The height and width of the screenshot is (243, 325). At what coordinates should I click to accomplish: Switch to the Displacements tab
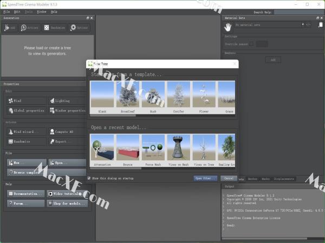click(x=284, y=179)
